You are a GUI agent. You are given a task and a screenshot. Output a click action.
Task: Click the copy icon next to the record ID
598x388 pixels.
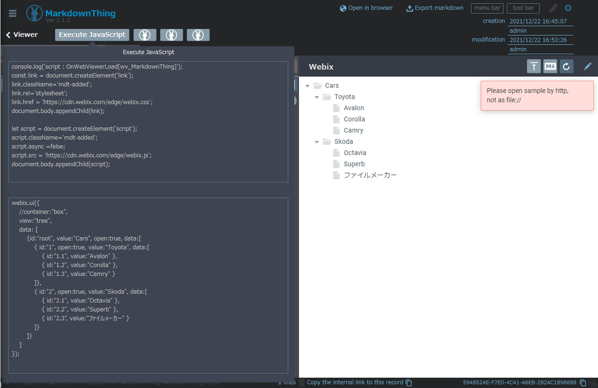point(583,383)
